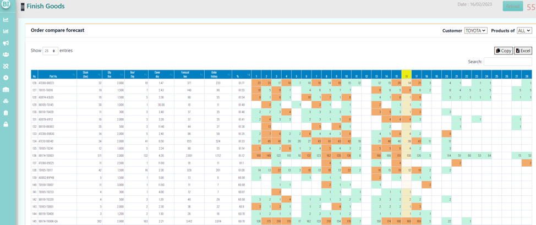Open the line chart icon in sidebar

point(6,20)
